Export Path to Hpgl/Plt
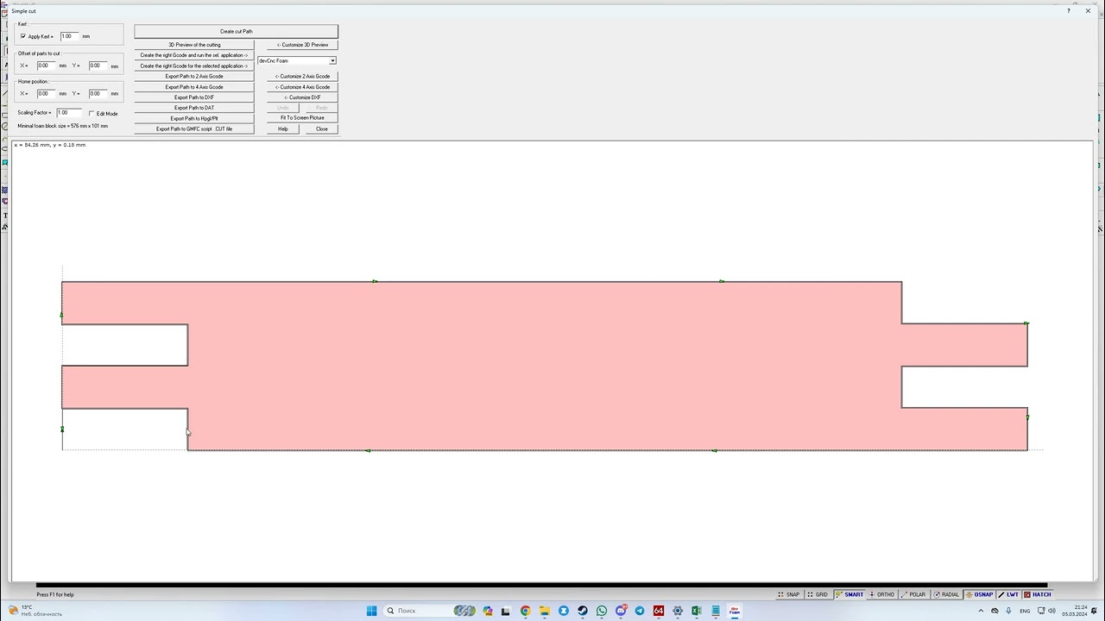The image size is (1105, 621). pyautogui.click(x=194, y=118)
